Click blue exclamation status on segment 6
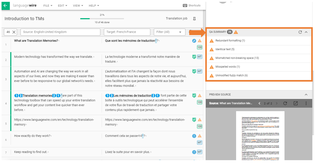The width and height of the screenshot is (317, 165). pyautogui.click(x=194, y=136)
